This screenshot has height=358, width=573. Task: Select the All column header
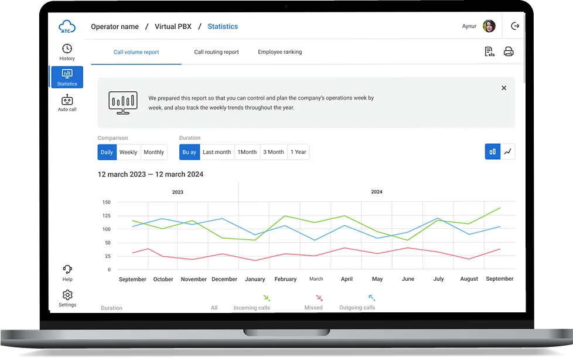coord(214,308)
